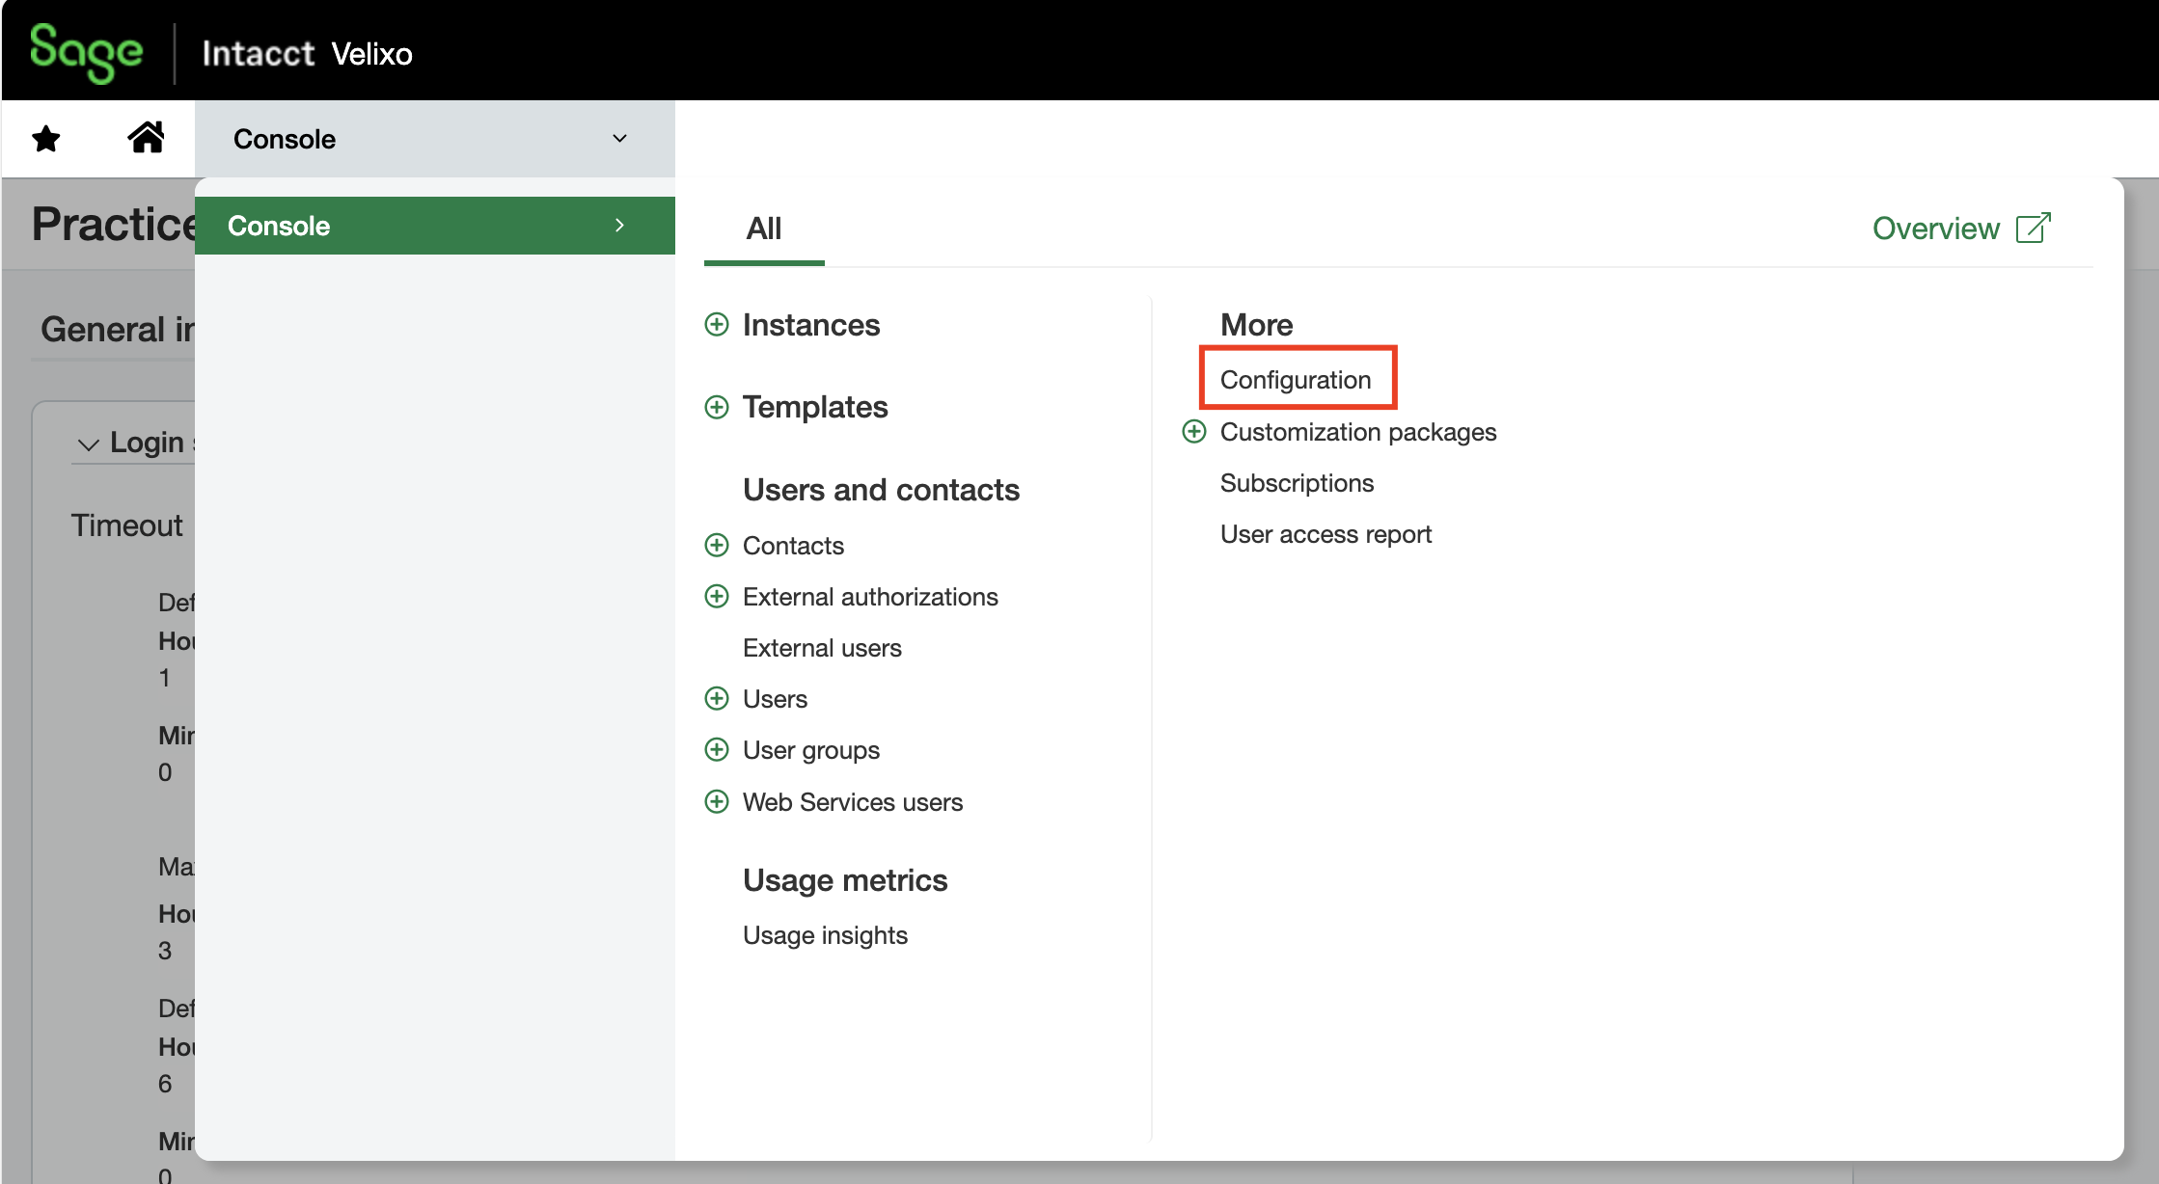Image resolution: width=2159 pixels, height=1184 pixels.
Task: Open Usage insights link
Action: pos(824,935)
